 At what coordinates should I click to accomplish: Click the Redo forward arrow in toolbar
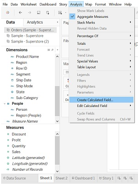pos(30,13)
